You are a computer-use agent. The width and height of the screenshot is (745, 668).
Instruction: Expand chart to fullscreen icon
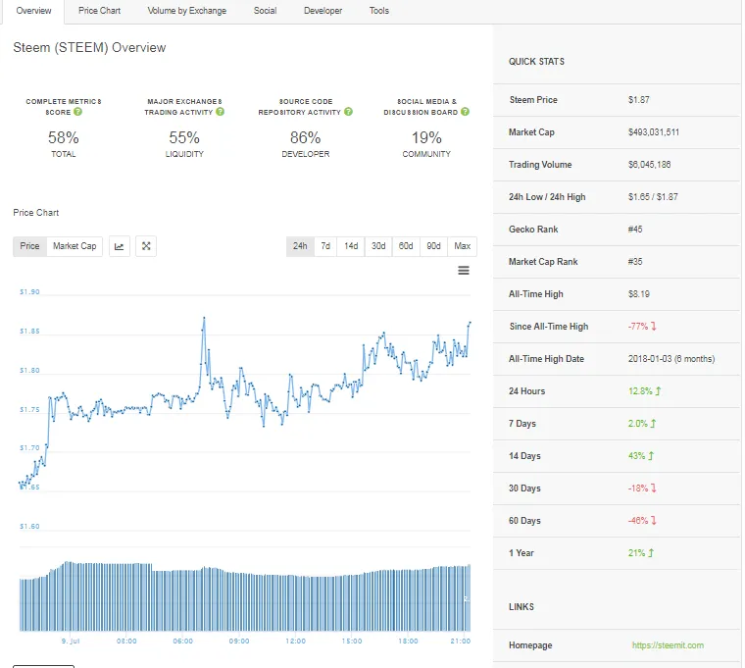pos(146,246)
